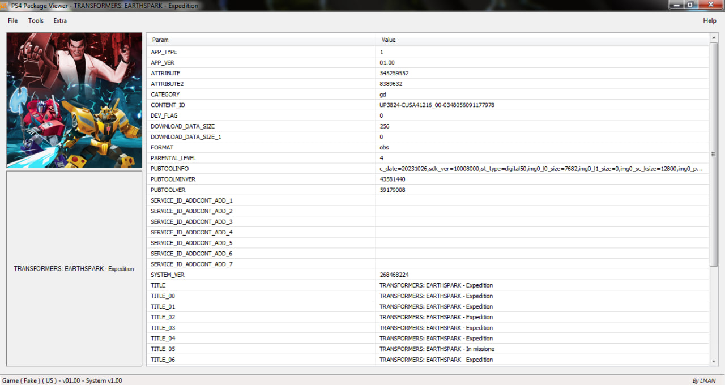Select the DOWNLOAD_DATA_SIZE parameter
This screenshot has height=385, width=725.
(x=182, y=126)
